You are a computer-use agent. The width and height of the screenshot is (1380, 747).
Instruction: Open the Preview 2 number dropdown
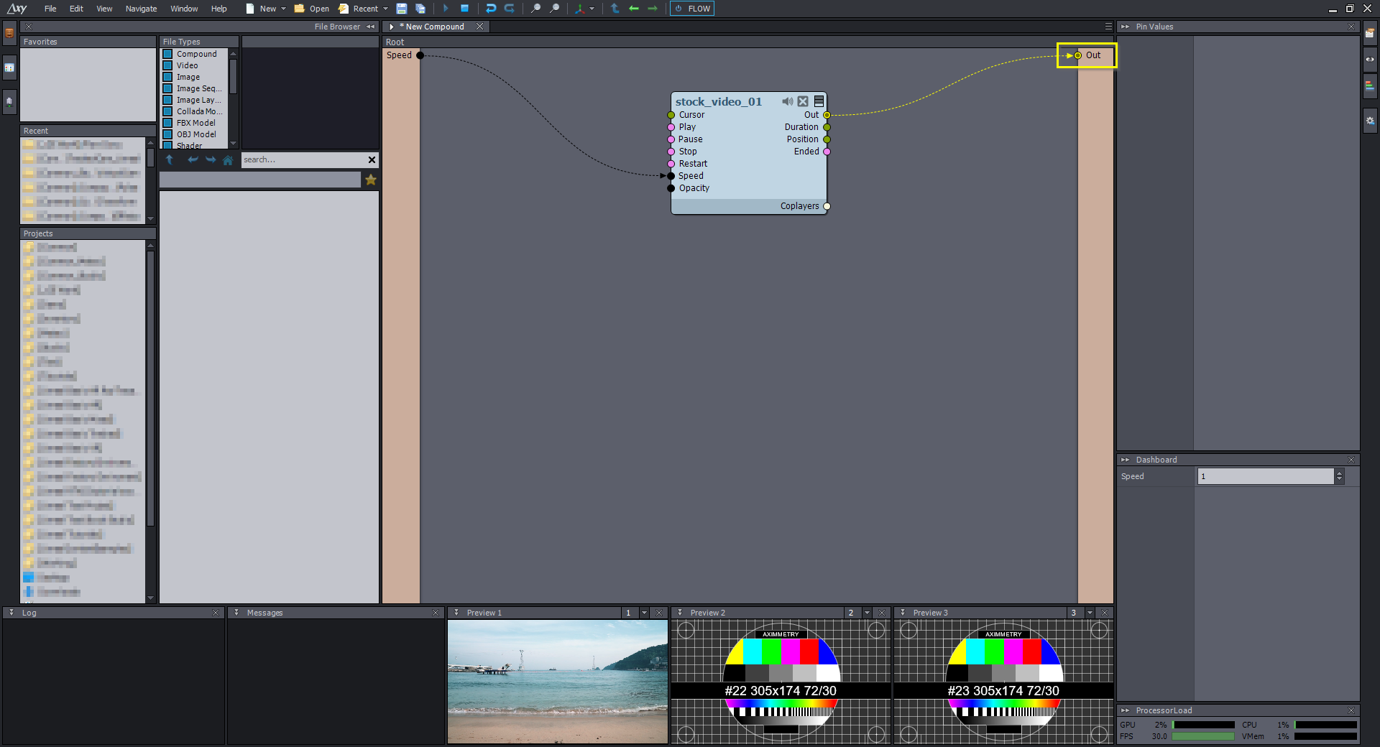(867, 613)
